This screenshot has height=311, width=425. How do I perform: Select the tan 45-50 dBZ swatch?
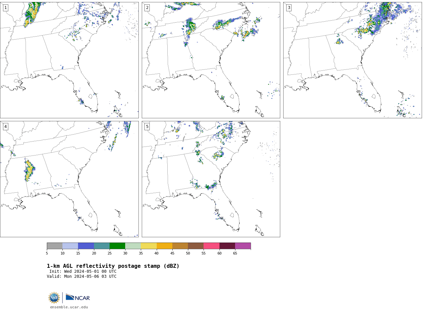click(x=180, y=246)
